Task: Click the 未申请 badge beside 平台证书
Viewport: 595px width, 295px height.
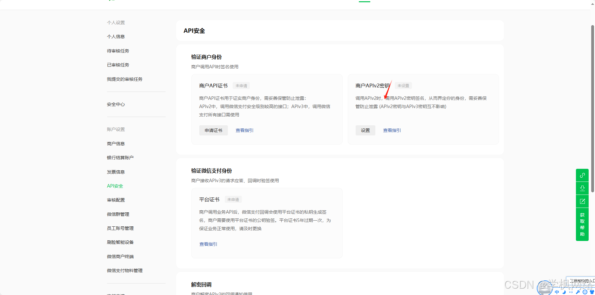Action: (233, 200)
